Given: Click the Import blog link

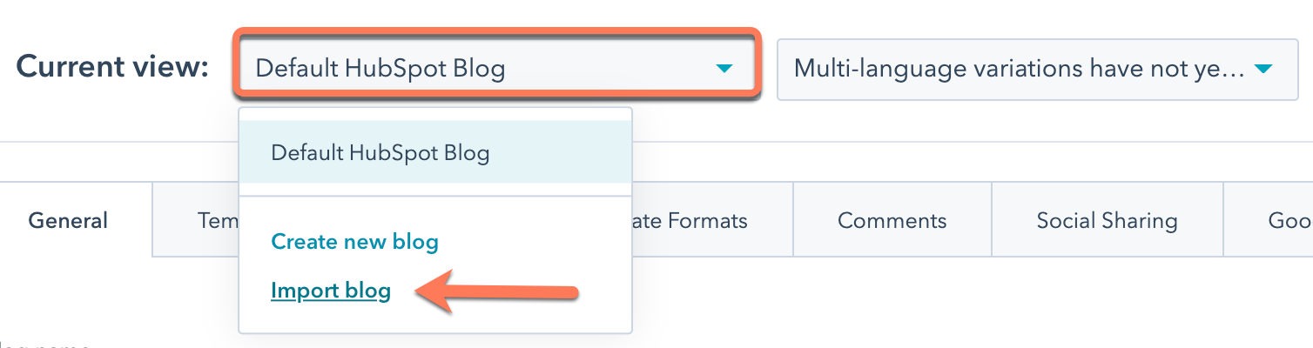Looking at the screenshot, I should (x=331, y=291).
